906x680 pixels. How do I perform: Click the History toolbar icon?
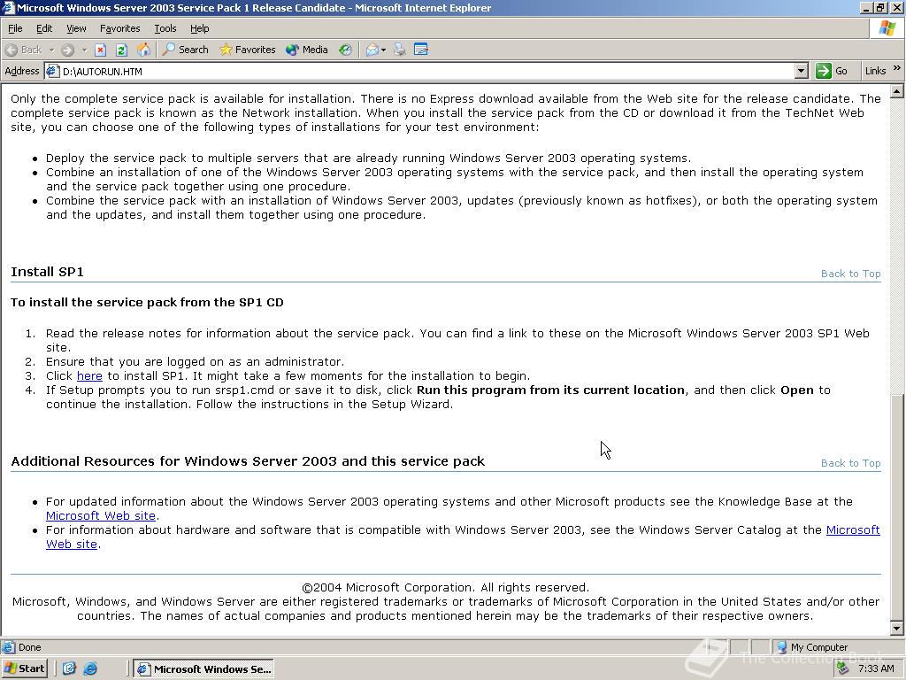point(345,50)
